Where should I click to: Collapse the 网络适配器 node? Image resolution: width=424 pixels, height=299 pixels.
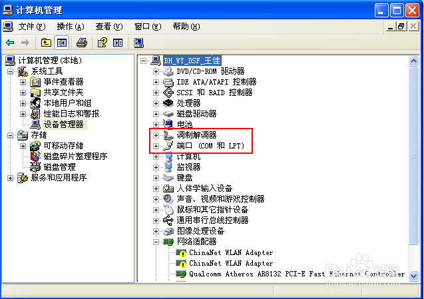156,242
